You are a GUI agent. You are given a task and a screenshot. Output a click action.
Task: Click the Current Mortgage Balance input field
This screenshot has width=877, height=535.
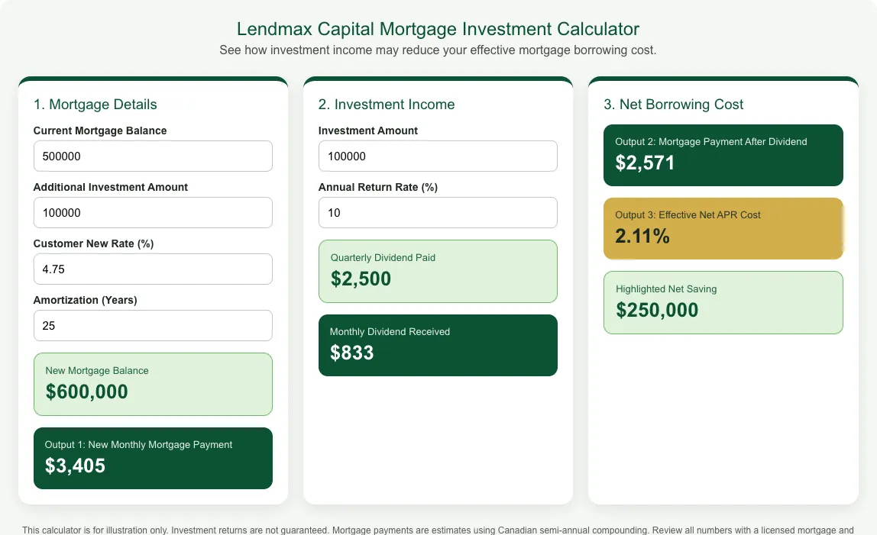point(153,156)
